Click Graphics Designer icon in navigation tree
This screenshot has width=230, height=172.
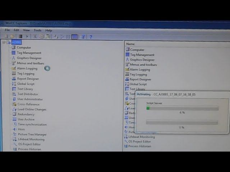click(x=14, y=58)
